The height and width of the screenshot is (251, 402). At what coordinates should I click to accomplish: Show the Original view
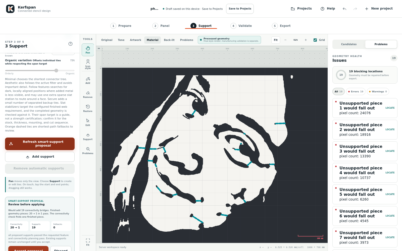coord(107,40)
